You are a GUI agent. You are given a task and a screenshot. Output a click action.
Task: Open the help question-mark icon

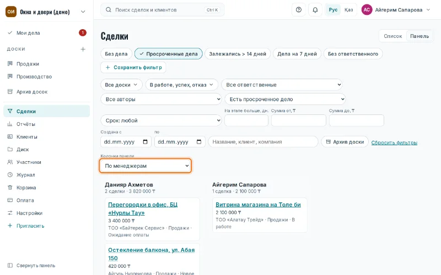(299, 10)
